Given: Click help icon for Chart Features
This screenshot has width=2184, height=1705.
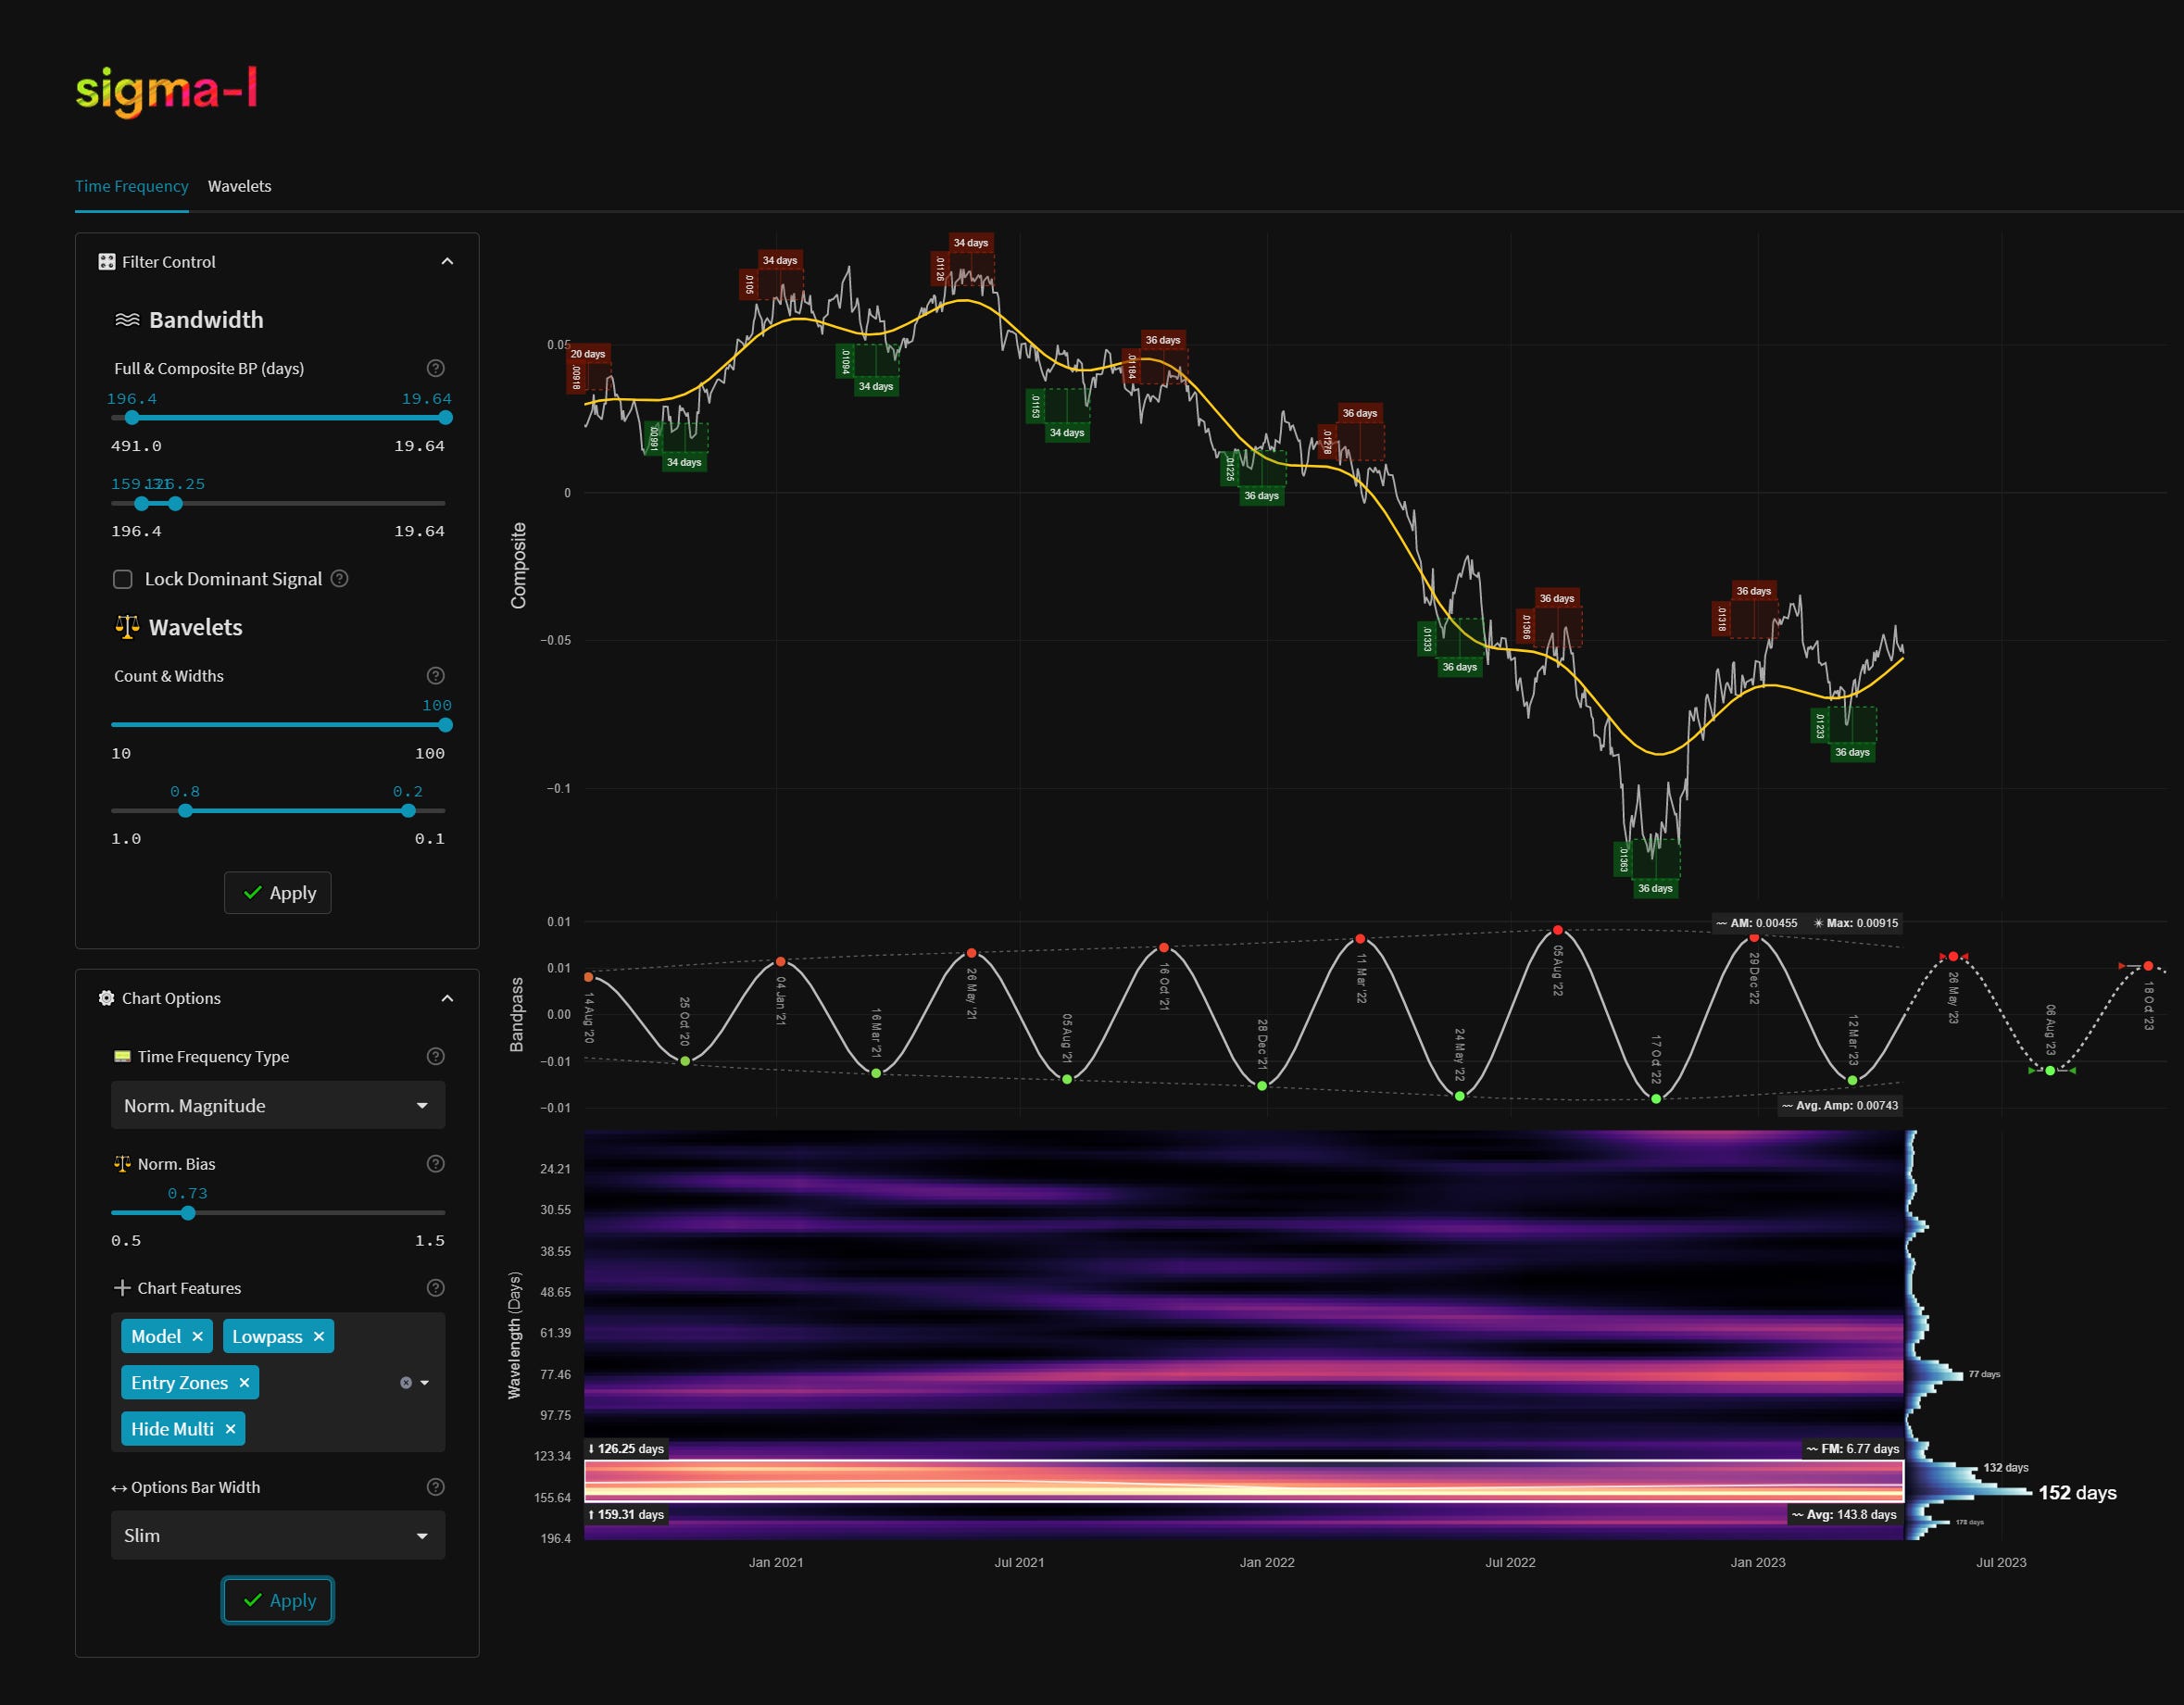Looking at the screenshot, I should coord(435,1288).
